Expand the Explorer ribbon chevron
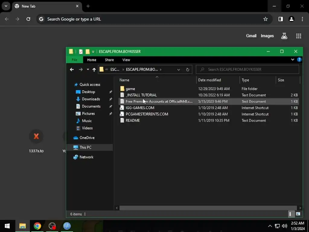Viewport: 309px width, 232px height. coord(293,60)
